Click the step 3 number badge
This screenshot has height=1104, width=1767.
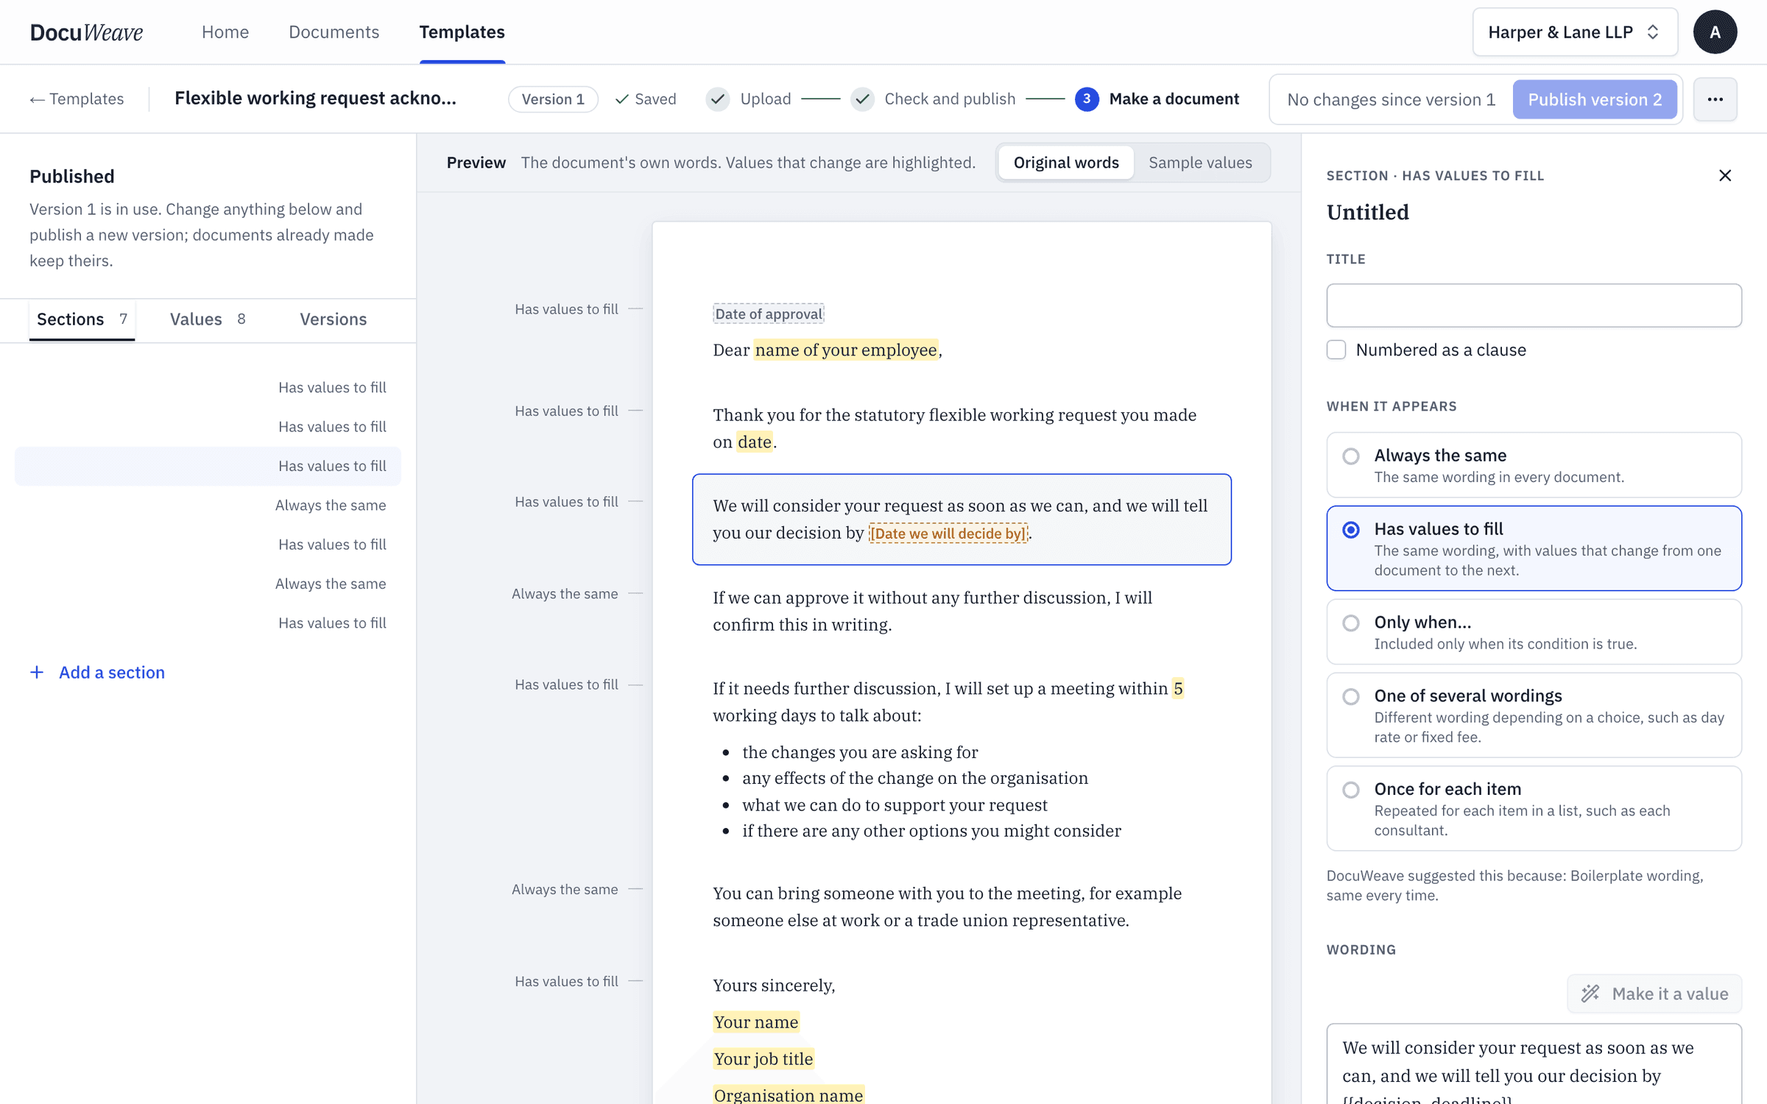tap(1087, 99)
